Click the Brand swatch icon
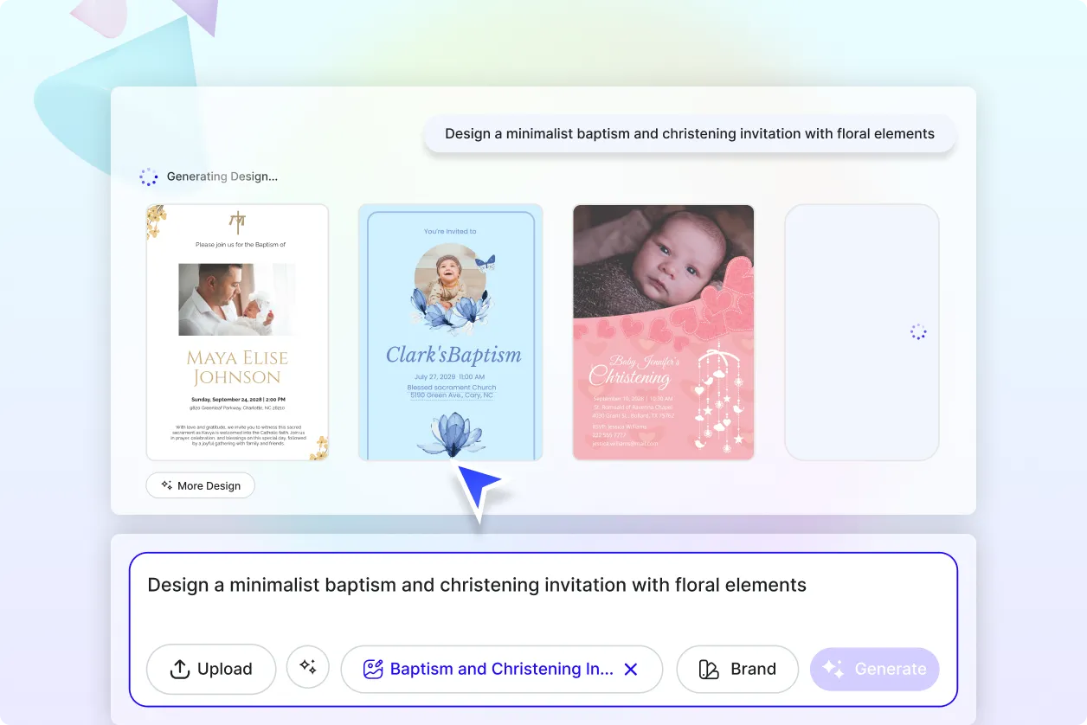 [709, 670]
